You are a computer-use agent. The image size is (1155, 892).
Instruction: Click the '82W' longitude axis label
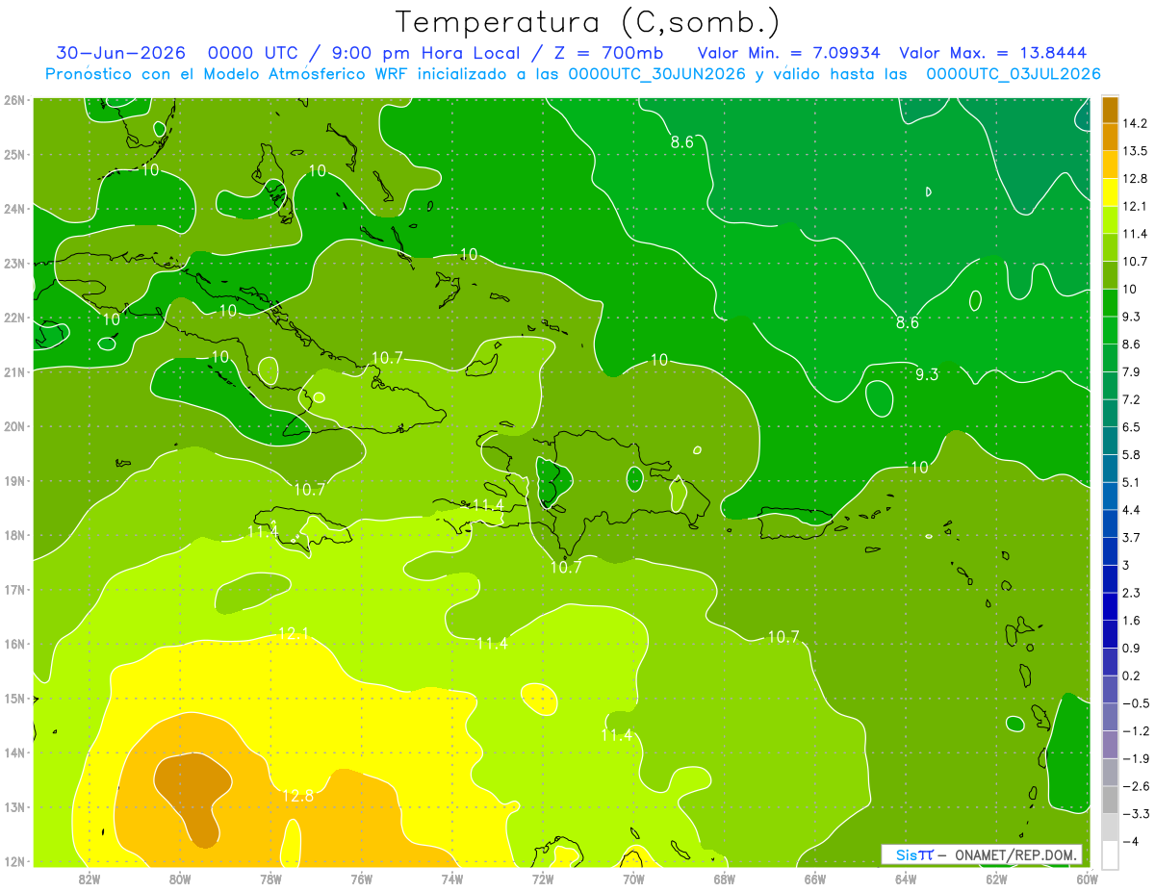pyautogui.click(x=90, y=879)
